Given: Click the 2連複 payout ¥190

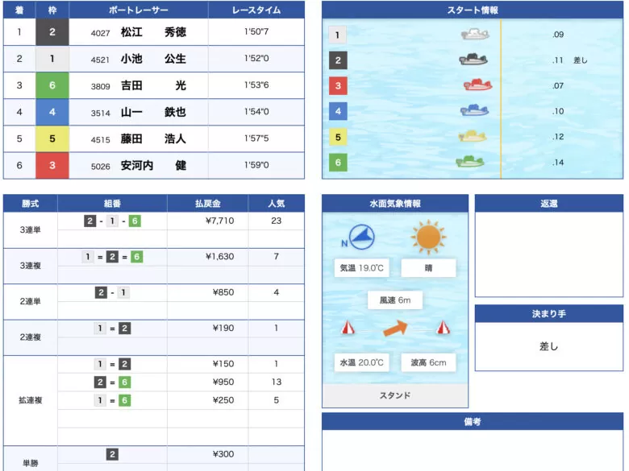Looking at the screenshot, I should tap(223, 328).
